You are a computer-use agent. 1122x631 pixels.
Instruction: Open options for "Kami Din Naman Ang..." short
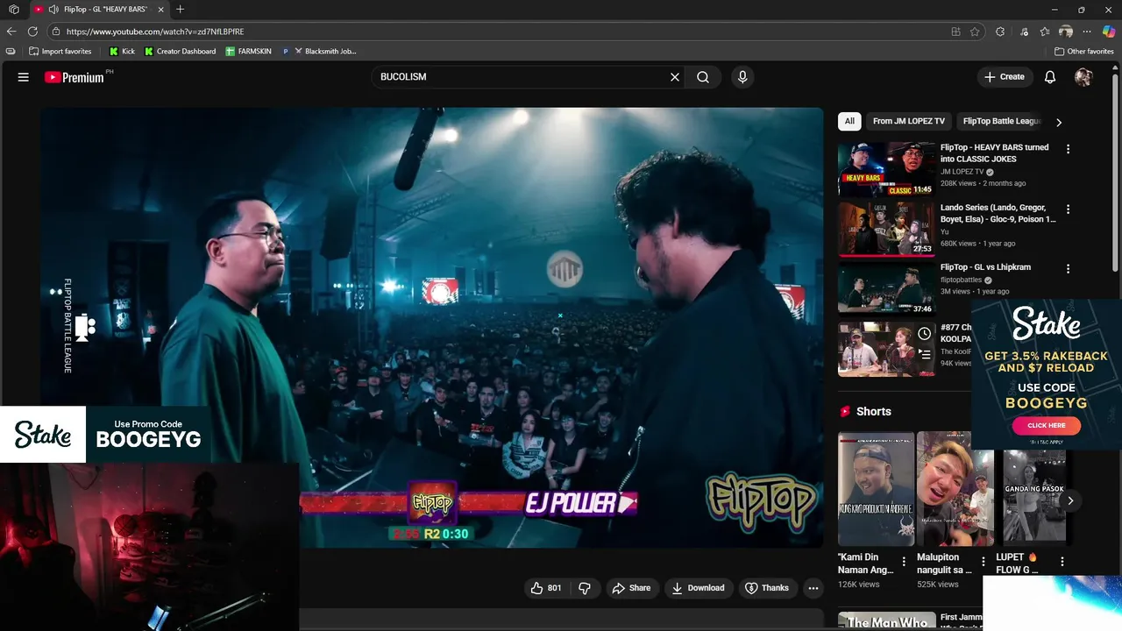point(904,562)
